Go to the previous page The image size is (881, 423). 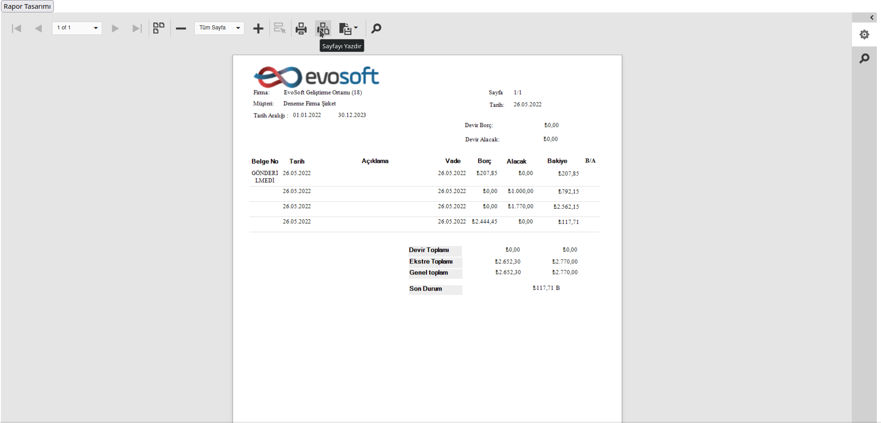tap(39, 29)
